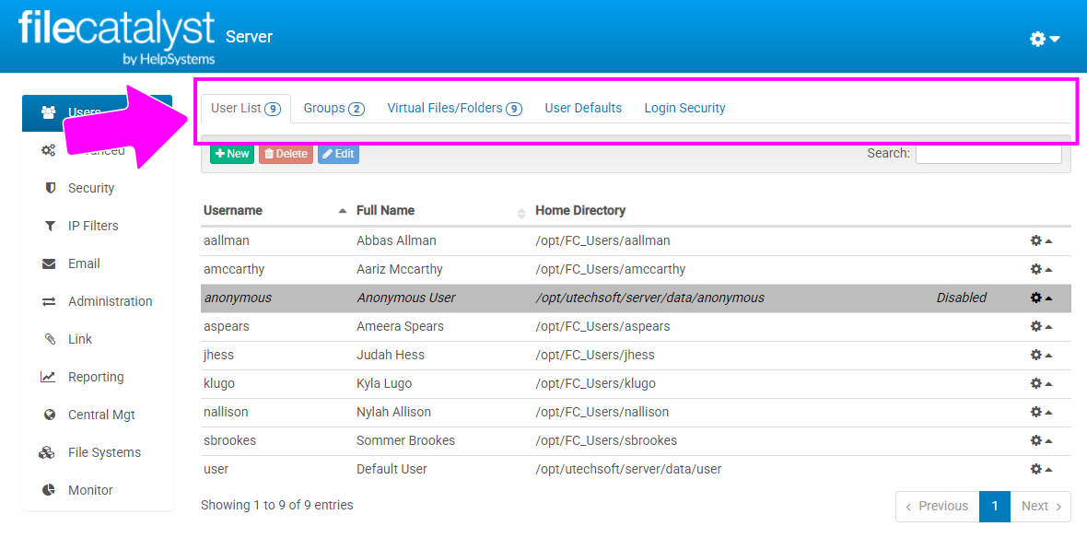1087x538 pixels.
Task: Switch to the User List tab
Action: point(245,108)
